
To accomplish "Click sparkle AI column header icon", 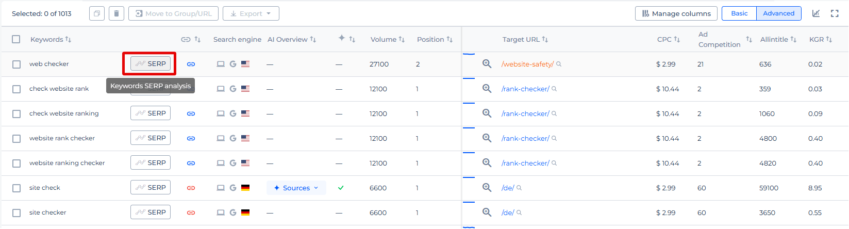I will tap(341, 38).
